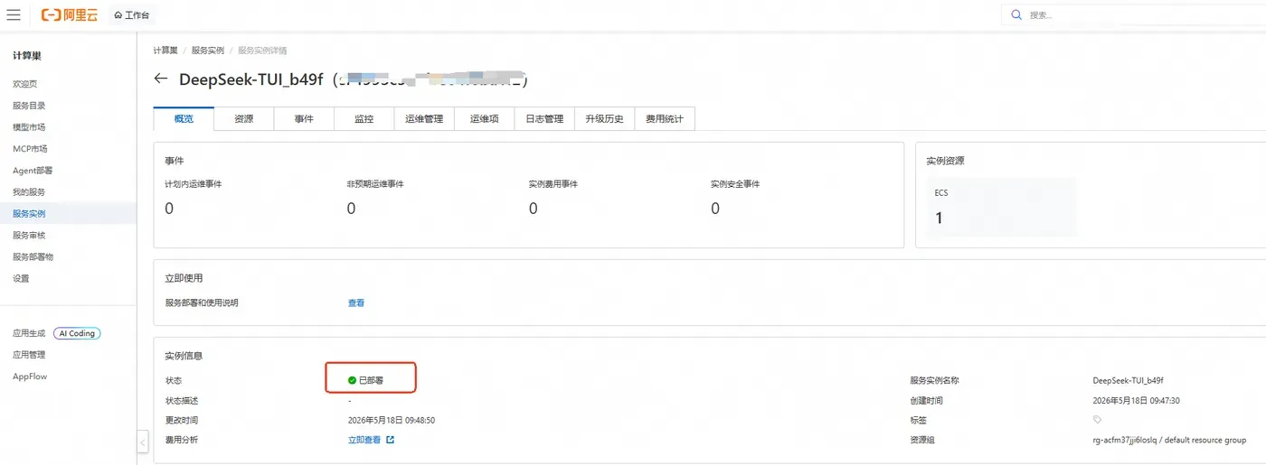
Task: Open the 监控 tab
Action: tap(364, 118)
